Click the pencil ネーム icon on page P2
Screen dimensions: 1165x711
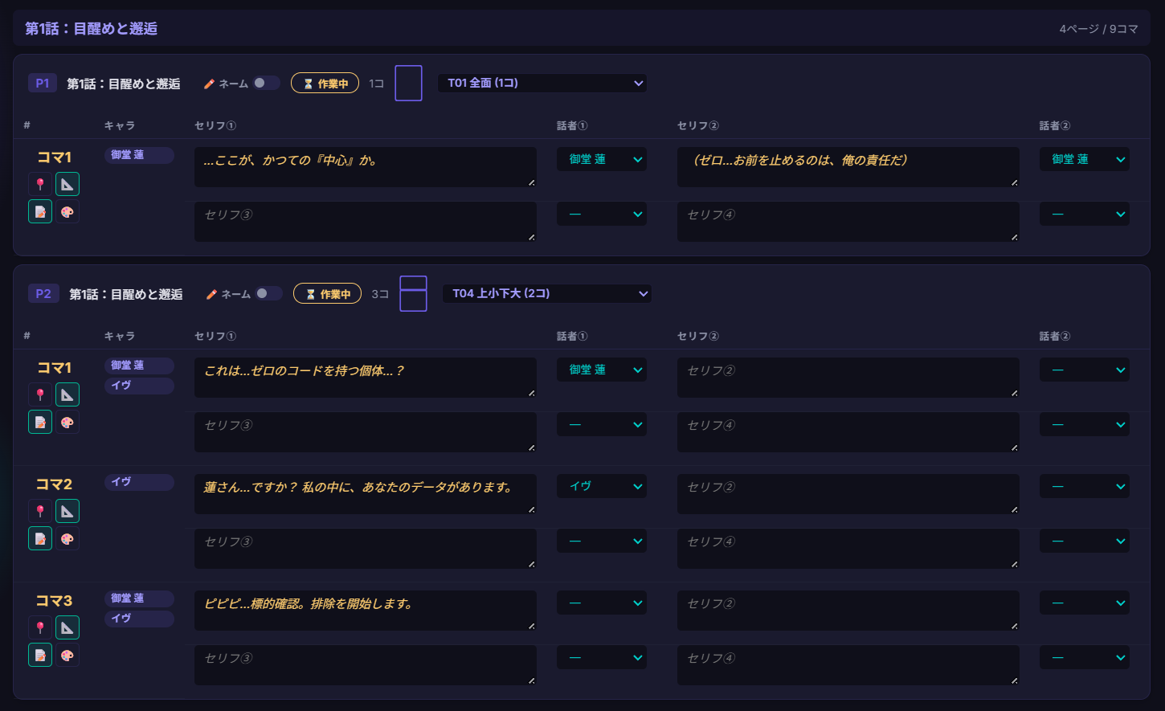point(212,293)
